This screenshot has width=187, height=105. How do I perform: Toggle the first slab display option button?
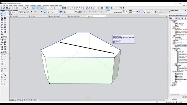coord(60,12)
